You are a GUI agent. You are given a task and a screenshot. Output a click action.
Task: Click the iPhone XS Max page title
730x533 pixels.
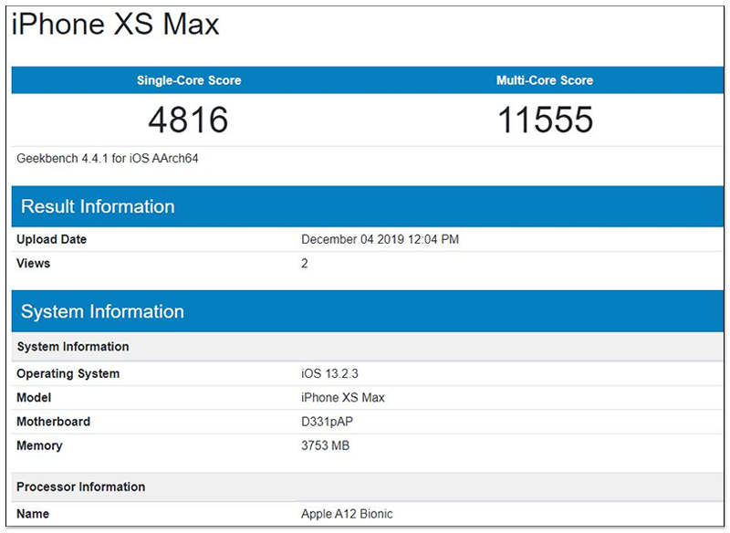coord(115,25)
